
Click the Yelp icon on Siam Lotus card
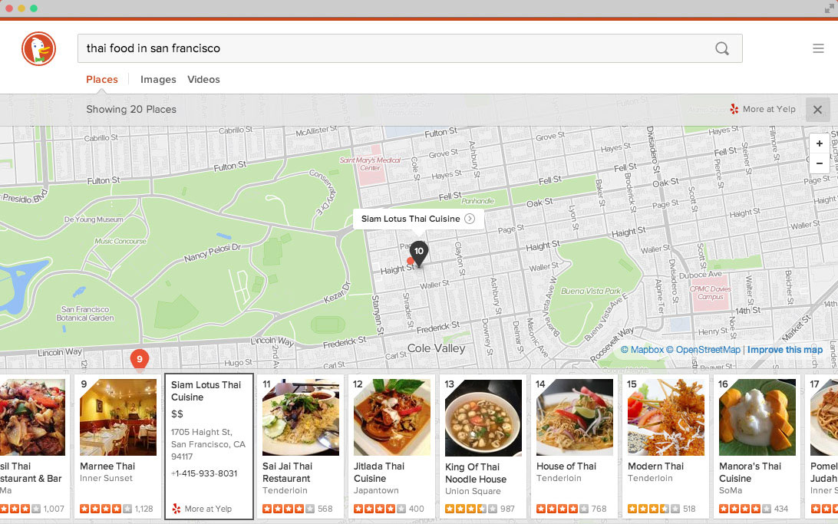177,509
